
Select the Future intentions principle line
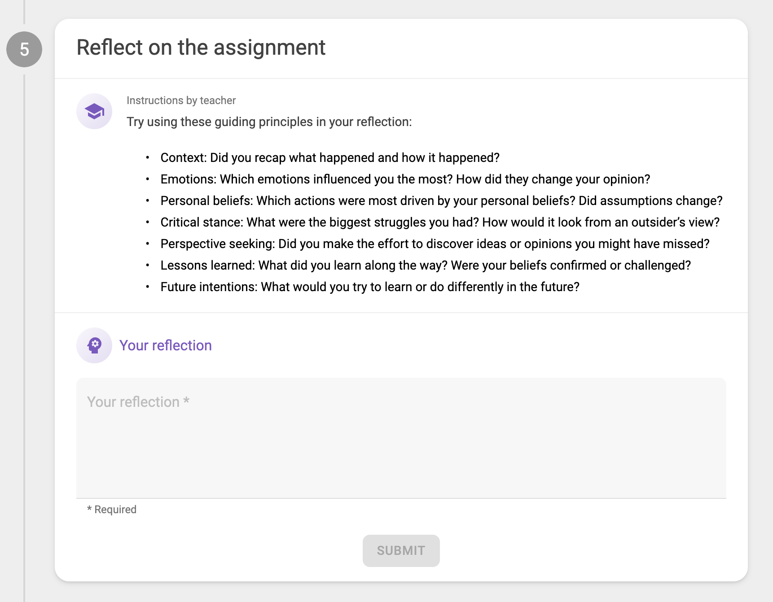click(370, 287)
